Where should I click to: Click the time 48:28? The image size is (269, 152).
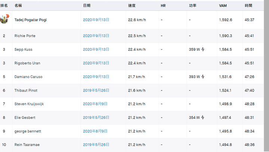[250, 104]
